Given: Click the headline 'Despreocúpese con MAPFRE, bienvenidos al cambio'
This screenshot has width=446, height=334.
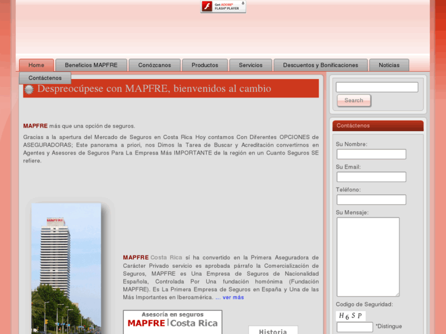Looking at the screenshot, I should 154,89.
